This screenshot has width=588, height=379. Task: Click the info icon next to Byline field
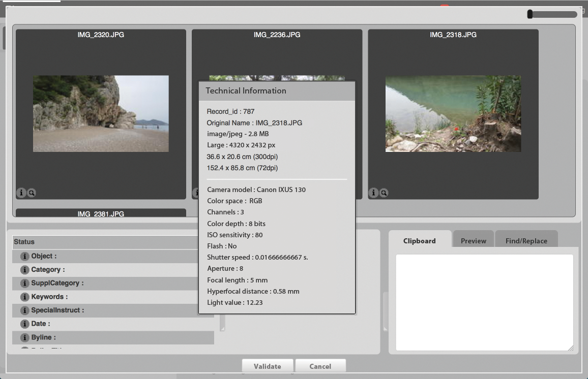click(x=24, y=337)
